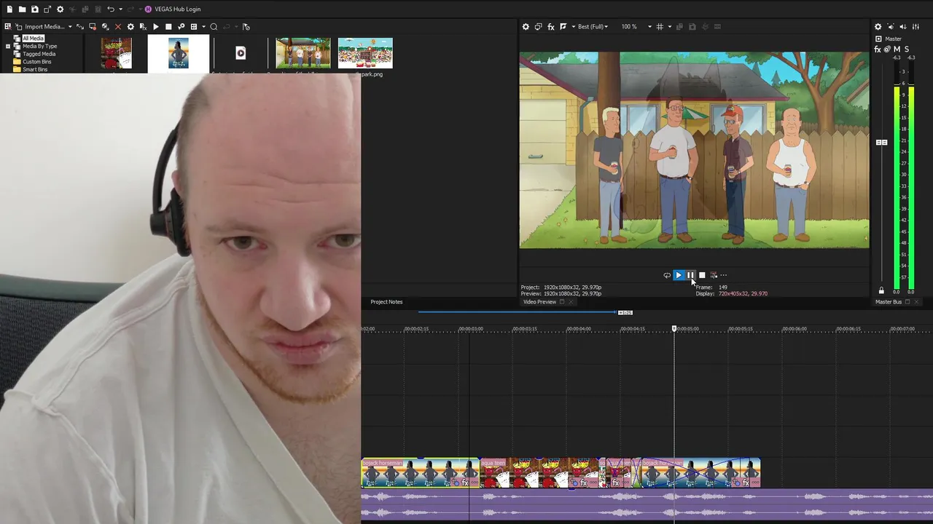The image size is (933, 524).
Task: Open the more options ellipsis in preview
Action: tap(724, 275)
